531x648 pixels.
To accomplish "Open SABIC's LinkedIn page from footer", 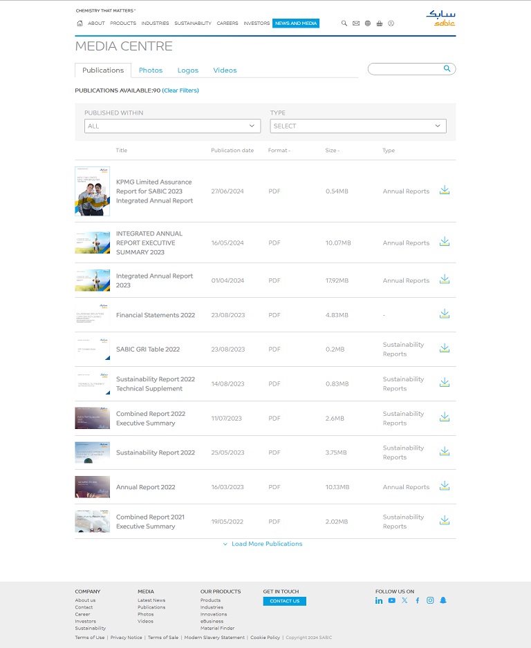I will coord(379,600).
